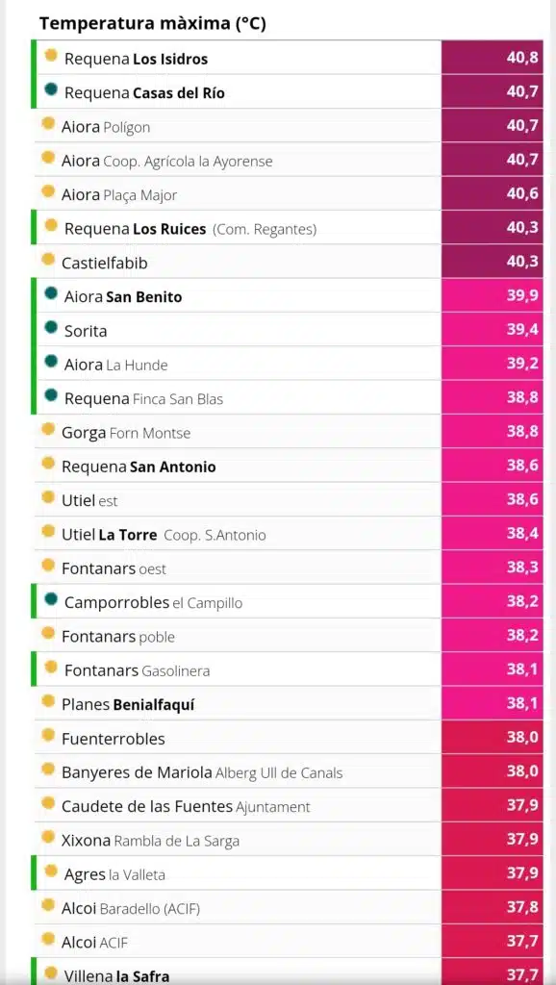Click the yellow dot beside Castielfabib
This screenshot has width=556, height=985.
(x=48, y=259)
